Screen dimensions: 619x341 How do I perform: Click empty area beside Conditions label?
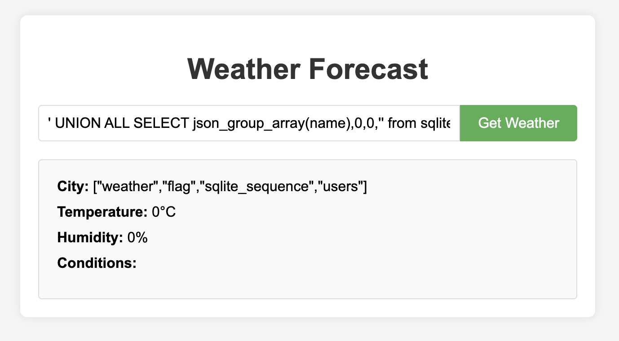[x=314, y=263]
